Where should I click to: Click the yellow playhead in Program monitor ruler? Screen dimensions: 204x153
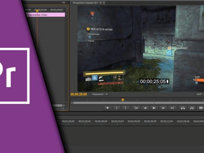click(122, 99)
